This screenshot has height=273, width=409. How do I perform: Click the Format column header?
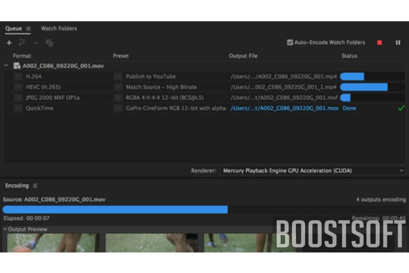point(22,56)
